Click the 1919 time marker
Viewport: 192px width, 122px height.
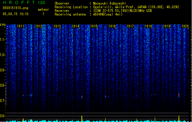click(167, 26)
